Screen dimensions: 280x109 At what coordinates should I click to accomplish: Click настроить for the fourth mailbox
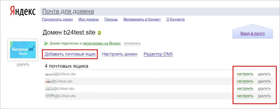point(245,96)
